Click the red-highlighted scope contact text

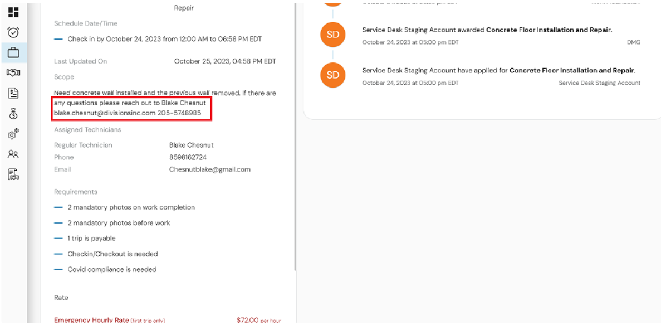(131, 108)
